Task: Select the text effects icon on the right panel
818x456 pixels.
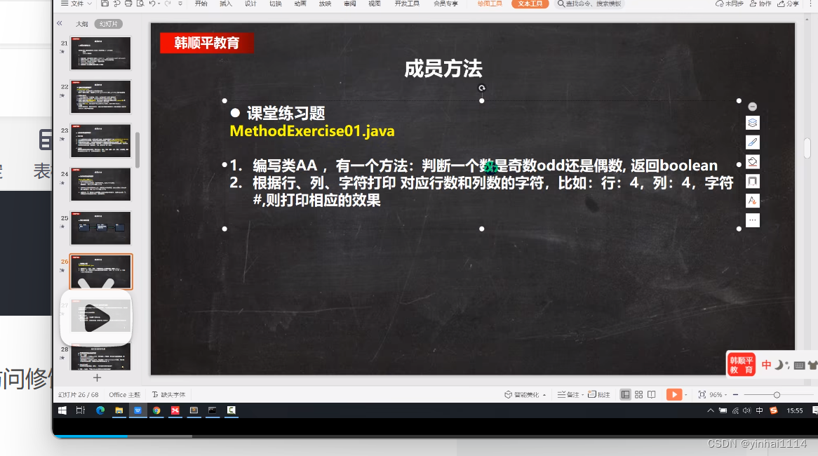Action: coord(752,201)
